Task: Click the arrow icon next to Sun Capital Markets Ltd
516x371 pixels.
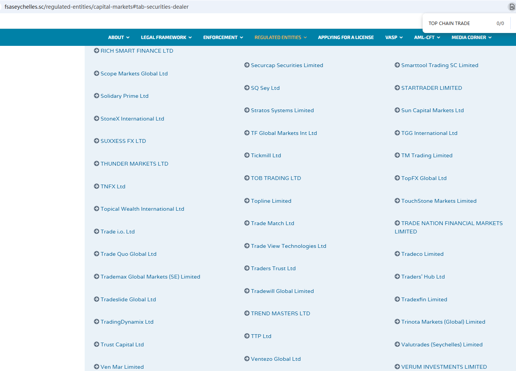Action: click(x=397, y=110)
